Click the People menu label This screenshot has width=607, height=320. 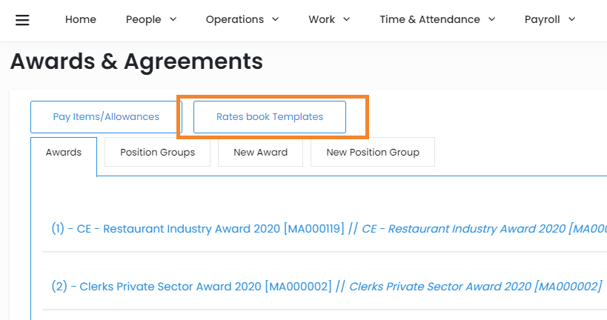143,20
